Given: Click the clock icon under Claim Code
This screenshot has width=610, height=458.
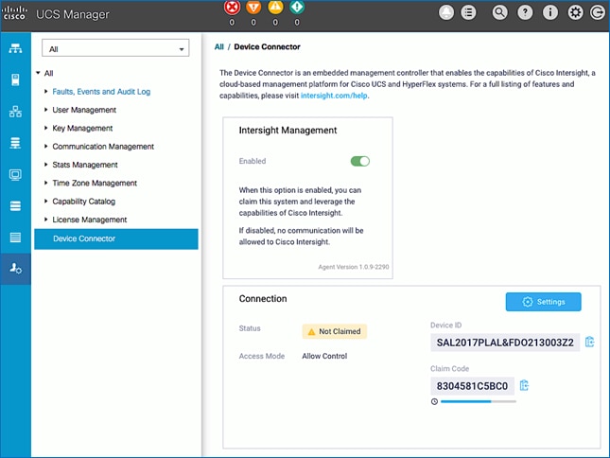Looking at the screenshot, I should point(434,401).
